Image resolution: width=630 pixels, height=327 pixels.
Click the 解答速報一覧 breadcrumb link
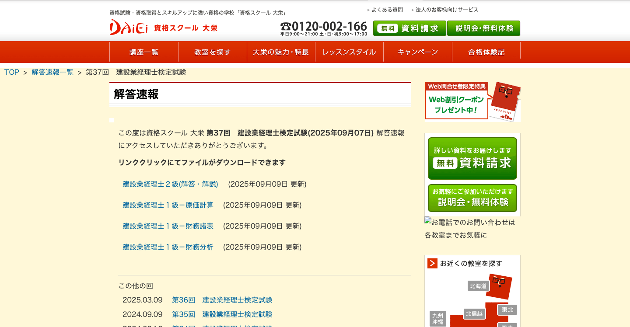tap(52, 72)
